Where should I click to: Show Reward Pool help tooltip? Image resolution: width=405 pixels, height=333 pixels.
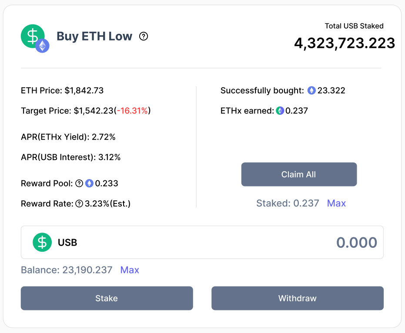pos(79,183)
